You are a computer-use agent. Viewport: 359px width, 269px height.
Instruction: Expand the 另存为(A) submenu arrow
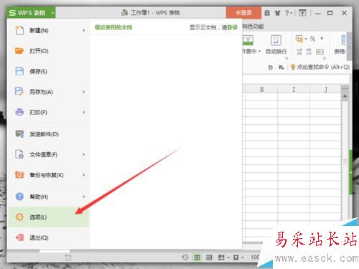(84, 92)
